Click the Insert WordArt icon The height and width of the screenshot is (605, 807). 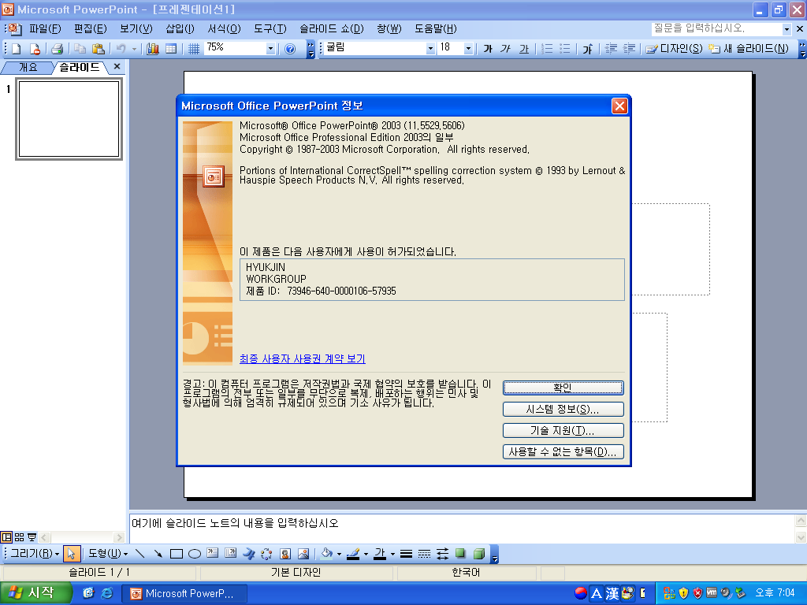point(248,554)
